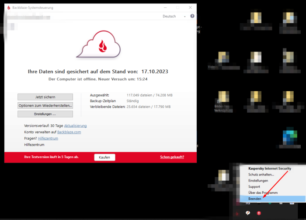This screenshot has width=306, height=220.
Task: Open the Backblaze.com link
Action: point(69,132)
